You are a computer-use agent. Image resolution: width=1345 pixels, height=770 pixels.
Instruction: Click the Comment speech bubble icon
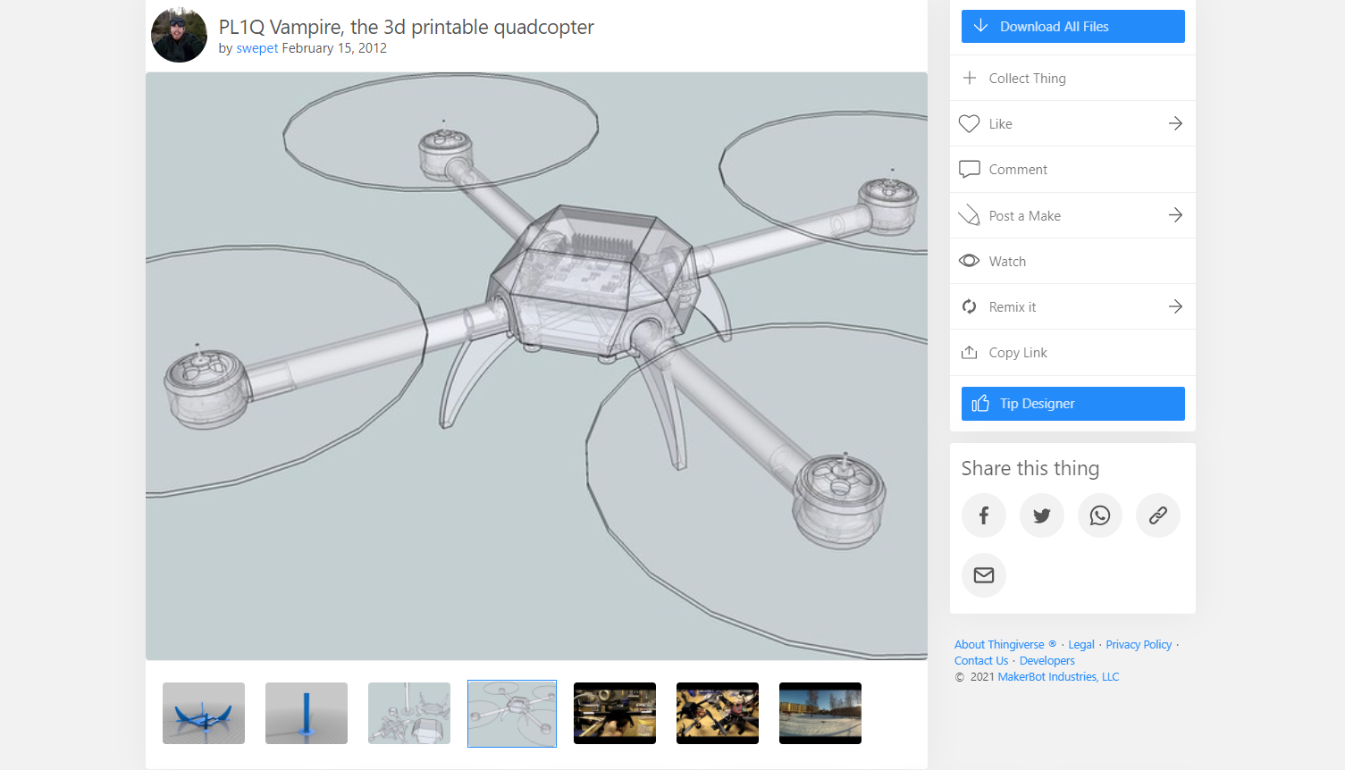(x=969, y=170)
